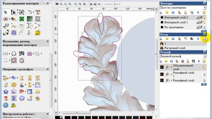Open the folder with blue star relief icon
This screenshot has width=212, height=119.
click(x=14, y=105)
